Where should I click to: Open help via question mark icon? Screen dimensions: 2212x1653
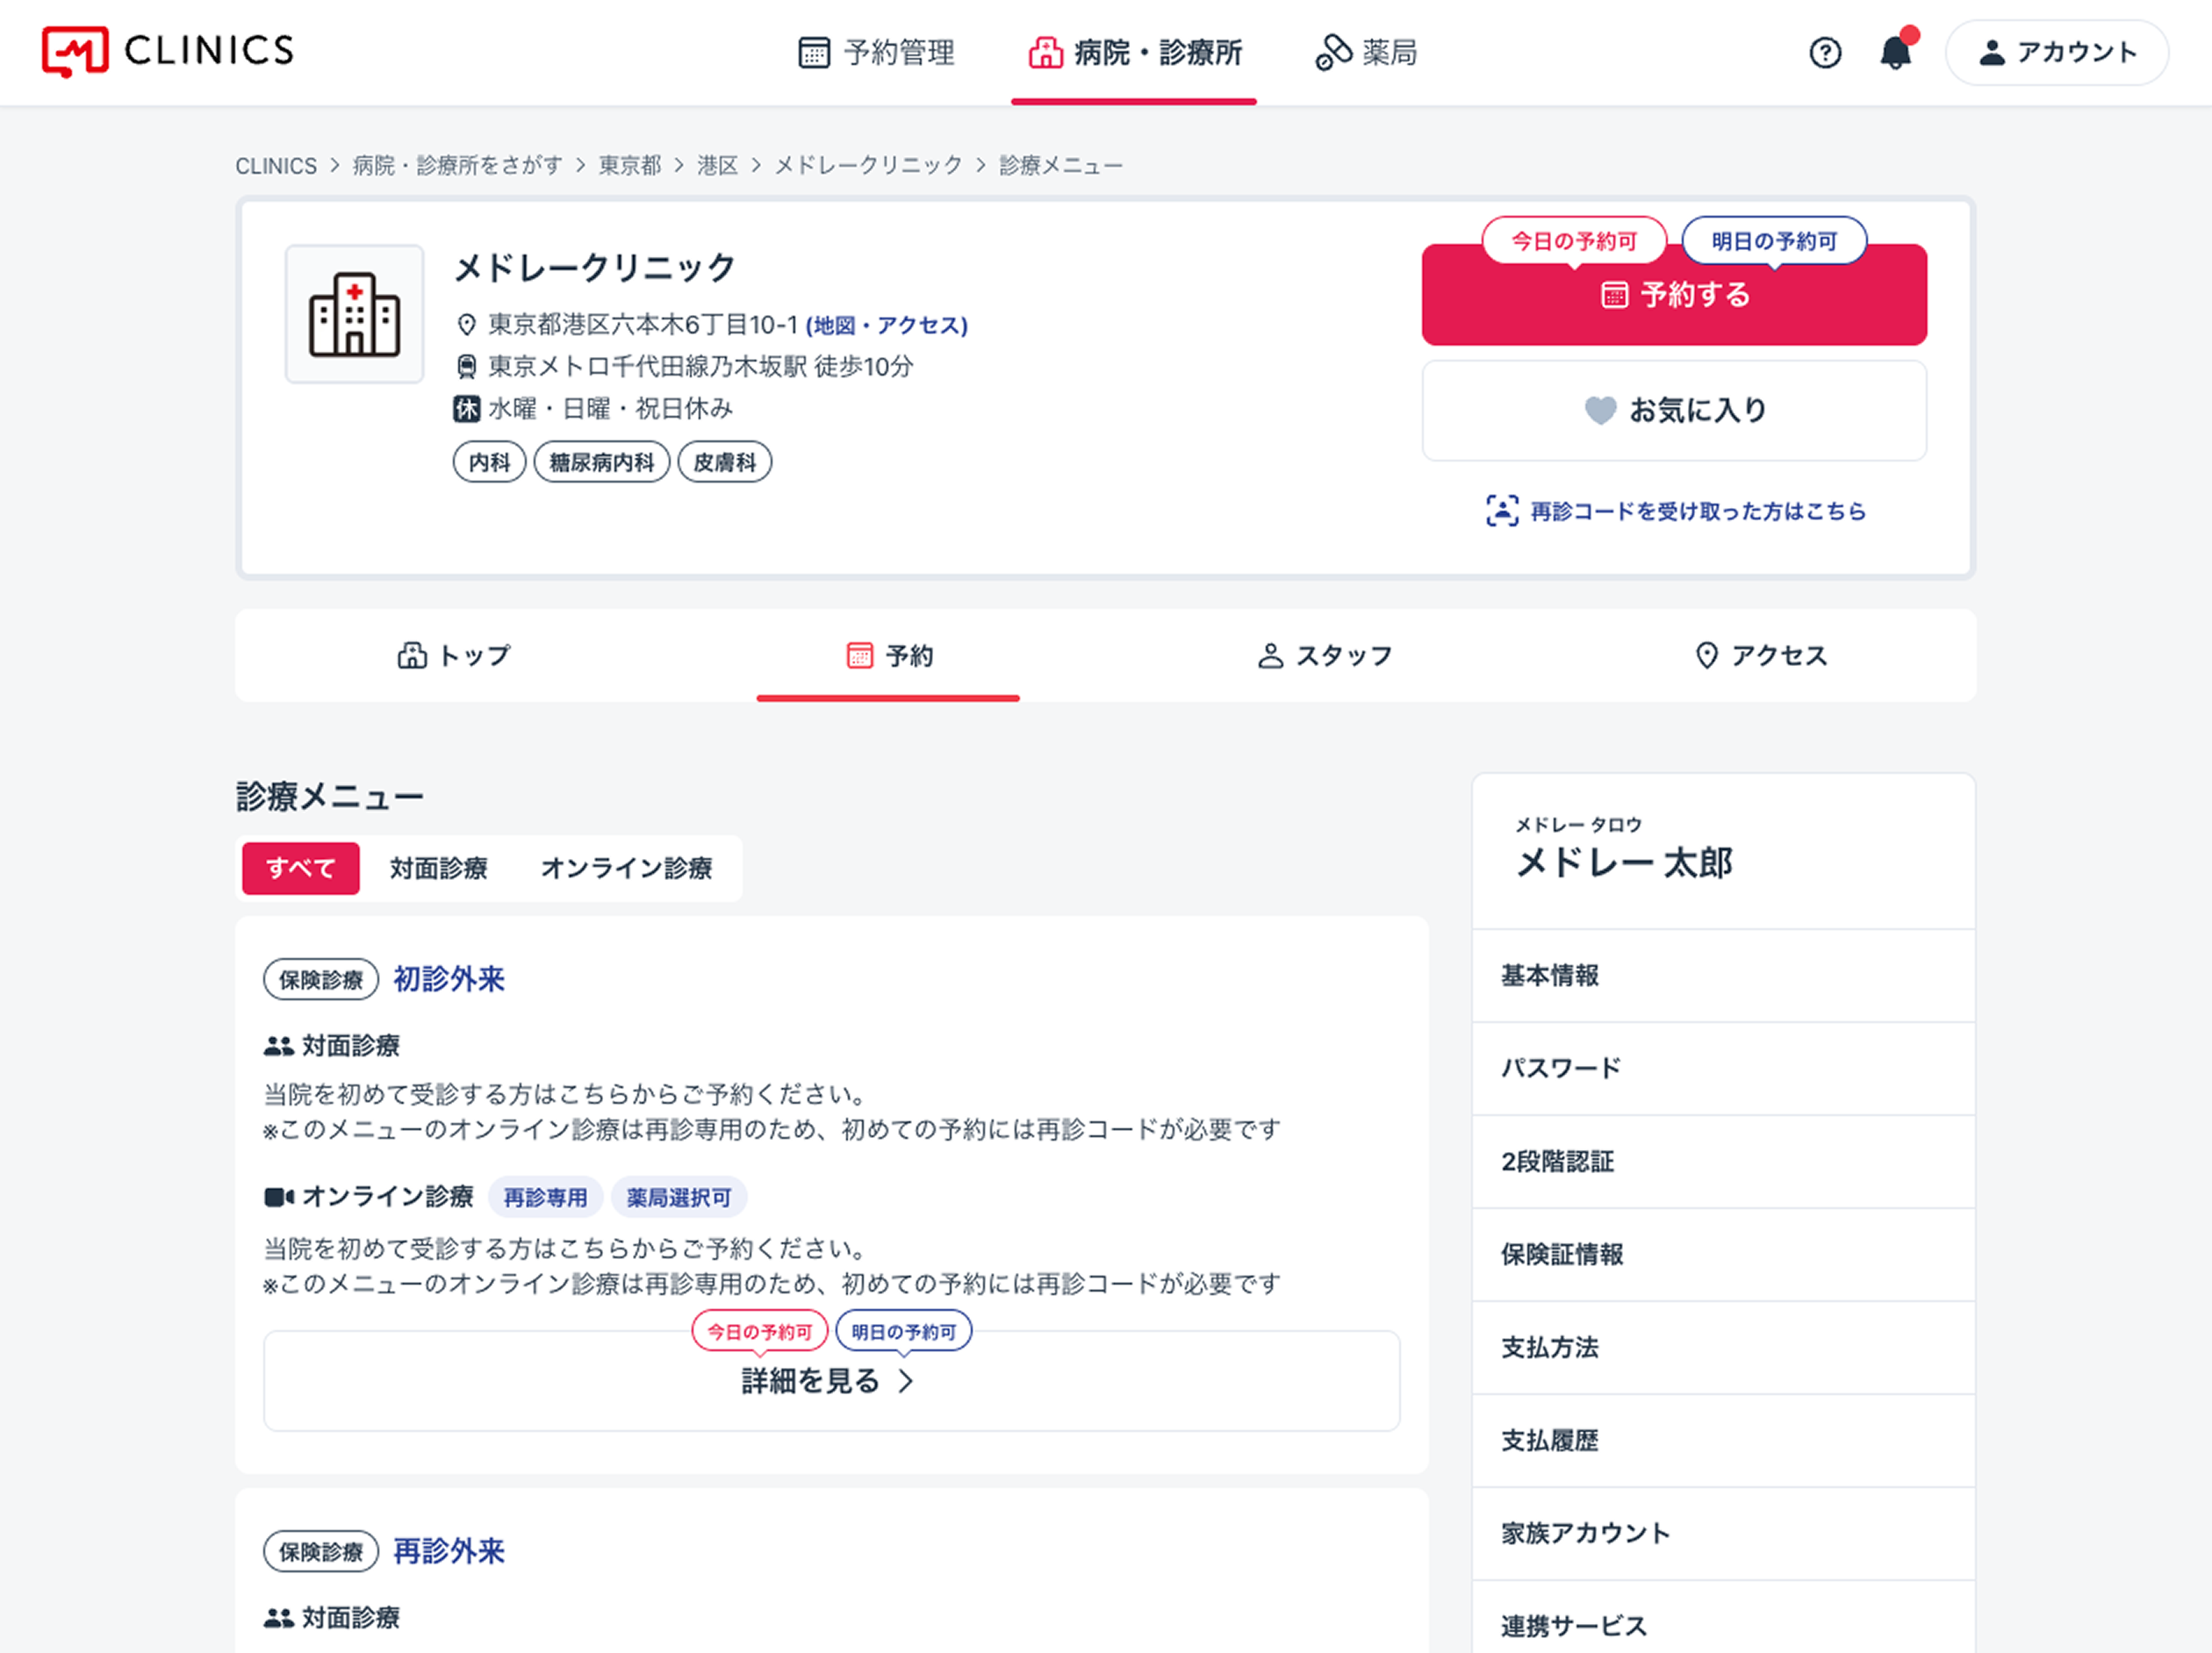(1825, 52)
